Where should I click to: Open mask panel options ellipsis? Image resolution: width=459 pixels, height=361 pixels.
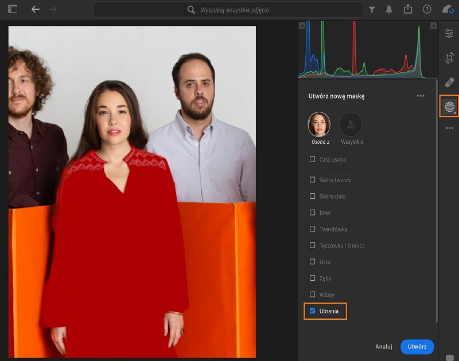421,96
